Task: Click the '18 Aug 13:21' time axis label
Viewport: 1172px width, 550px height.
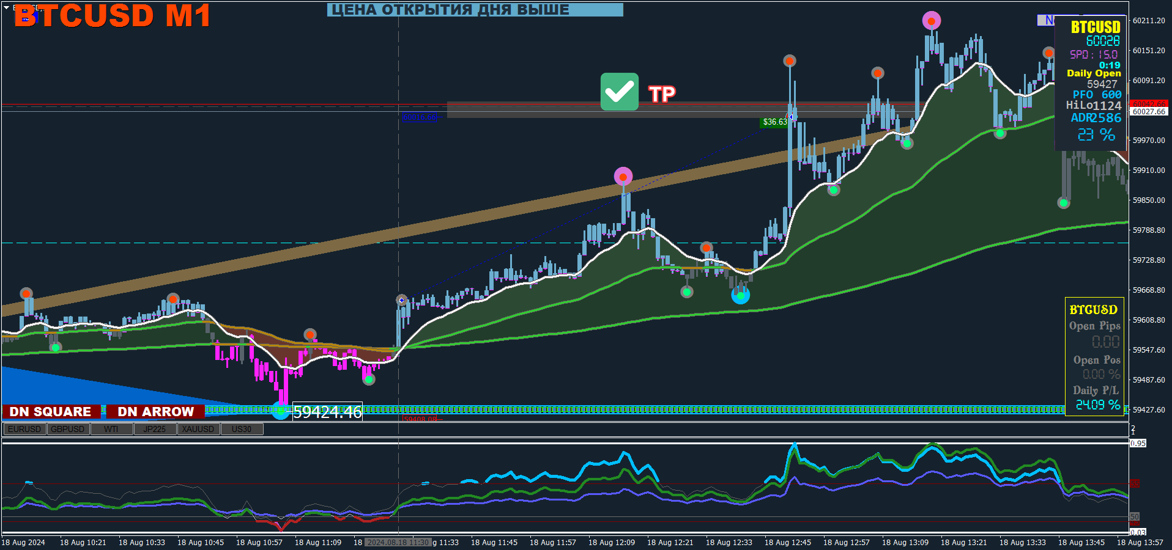Action: (x=963, y=543)
